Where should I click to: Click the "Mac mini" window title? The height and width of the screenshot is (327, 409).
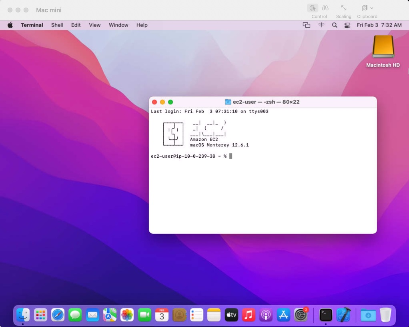pos(49,10)
